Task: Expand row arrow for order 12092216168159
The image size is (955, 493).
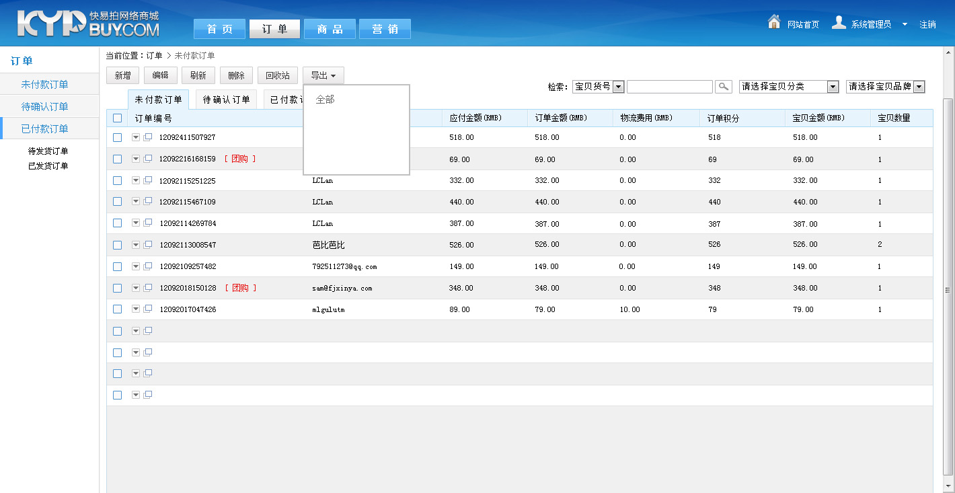Action: [x=136, y=159]
